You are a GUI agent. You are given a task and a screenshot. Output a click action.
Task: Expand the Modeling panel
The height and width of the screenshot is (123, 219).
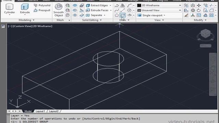pos(27,20)
